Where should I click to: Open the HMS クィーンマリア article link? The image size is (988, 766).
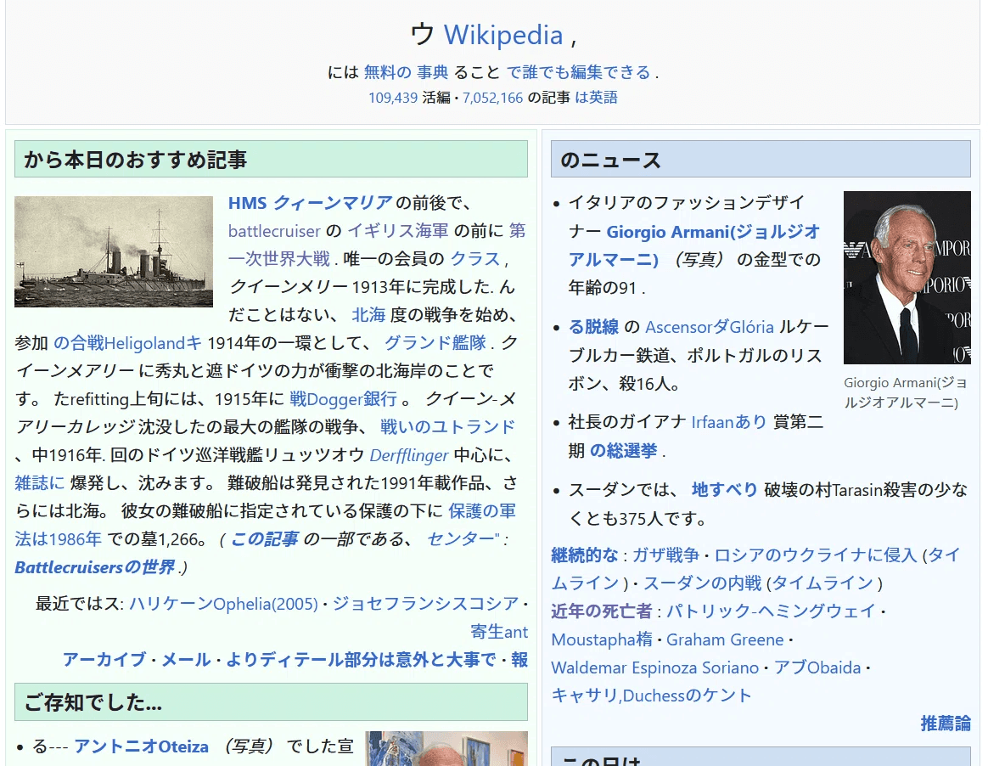point(310,203)
